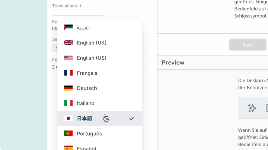Click the UK flag icon

pos(68,43)
